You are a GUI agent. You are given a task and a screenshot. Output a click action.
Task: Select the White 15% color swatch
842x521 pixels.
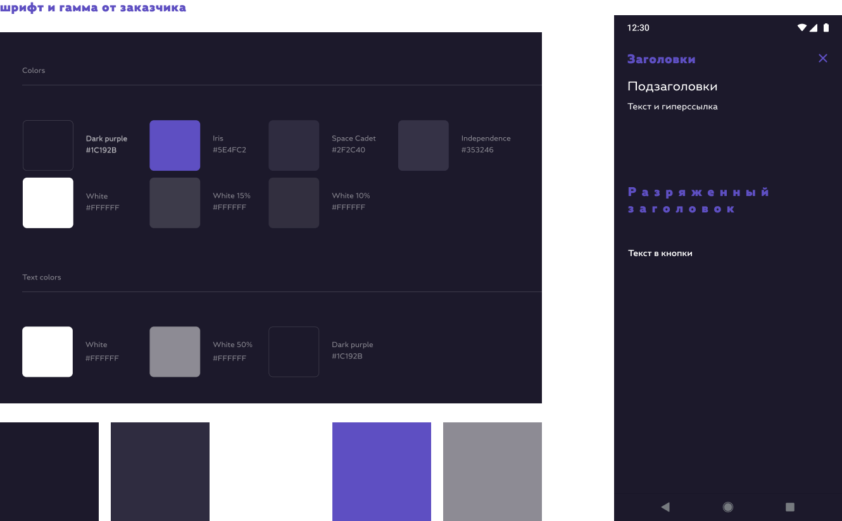[x=175, y=203]
